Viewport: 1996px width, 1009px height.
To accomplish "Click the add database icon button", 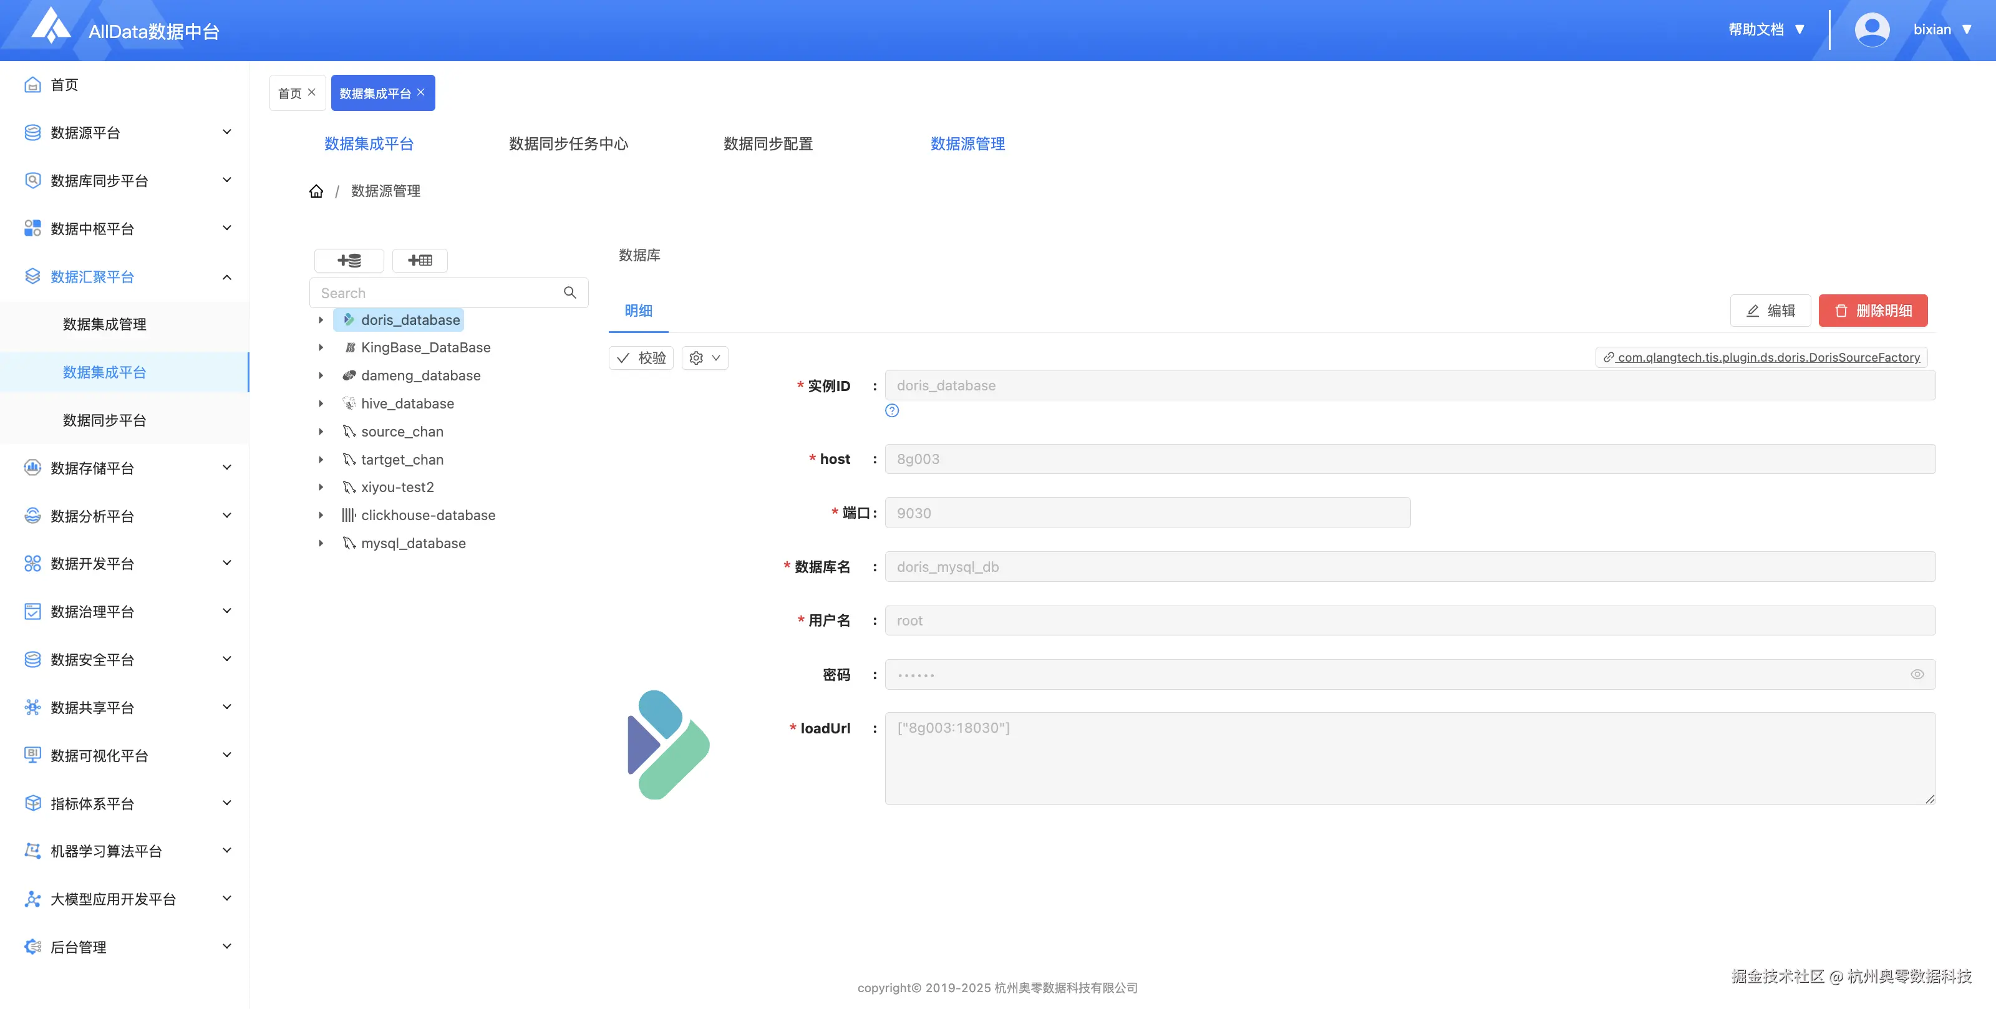I will tap(349, 261).
